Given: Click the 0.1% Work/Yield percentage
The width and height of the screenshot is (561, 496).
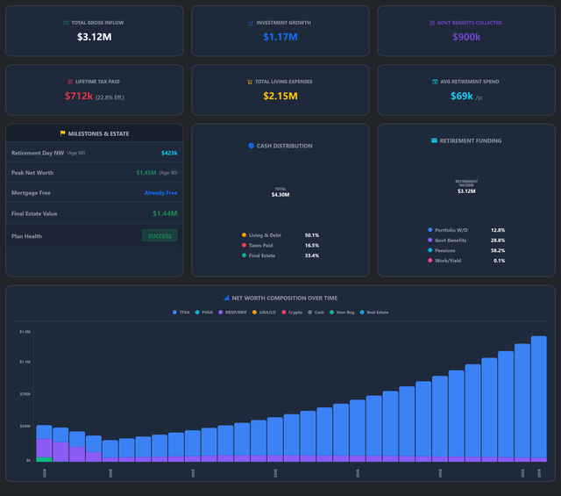Looking at the screenshot, I should (x=499, y=261).
